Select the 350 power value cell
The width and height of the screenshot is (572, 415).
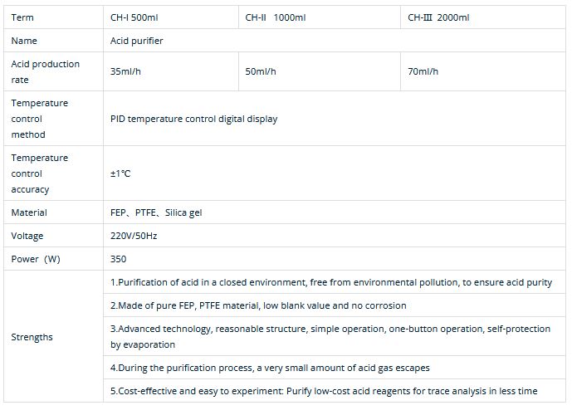[118, 259]
